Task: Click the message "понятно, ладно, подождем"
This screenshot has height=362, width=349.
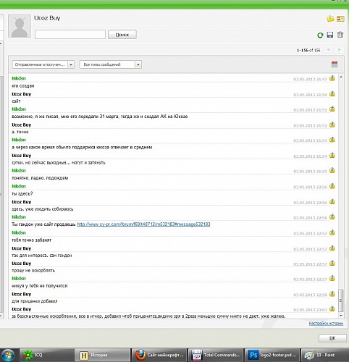Action: (40, 178)
